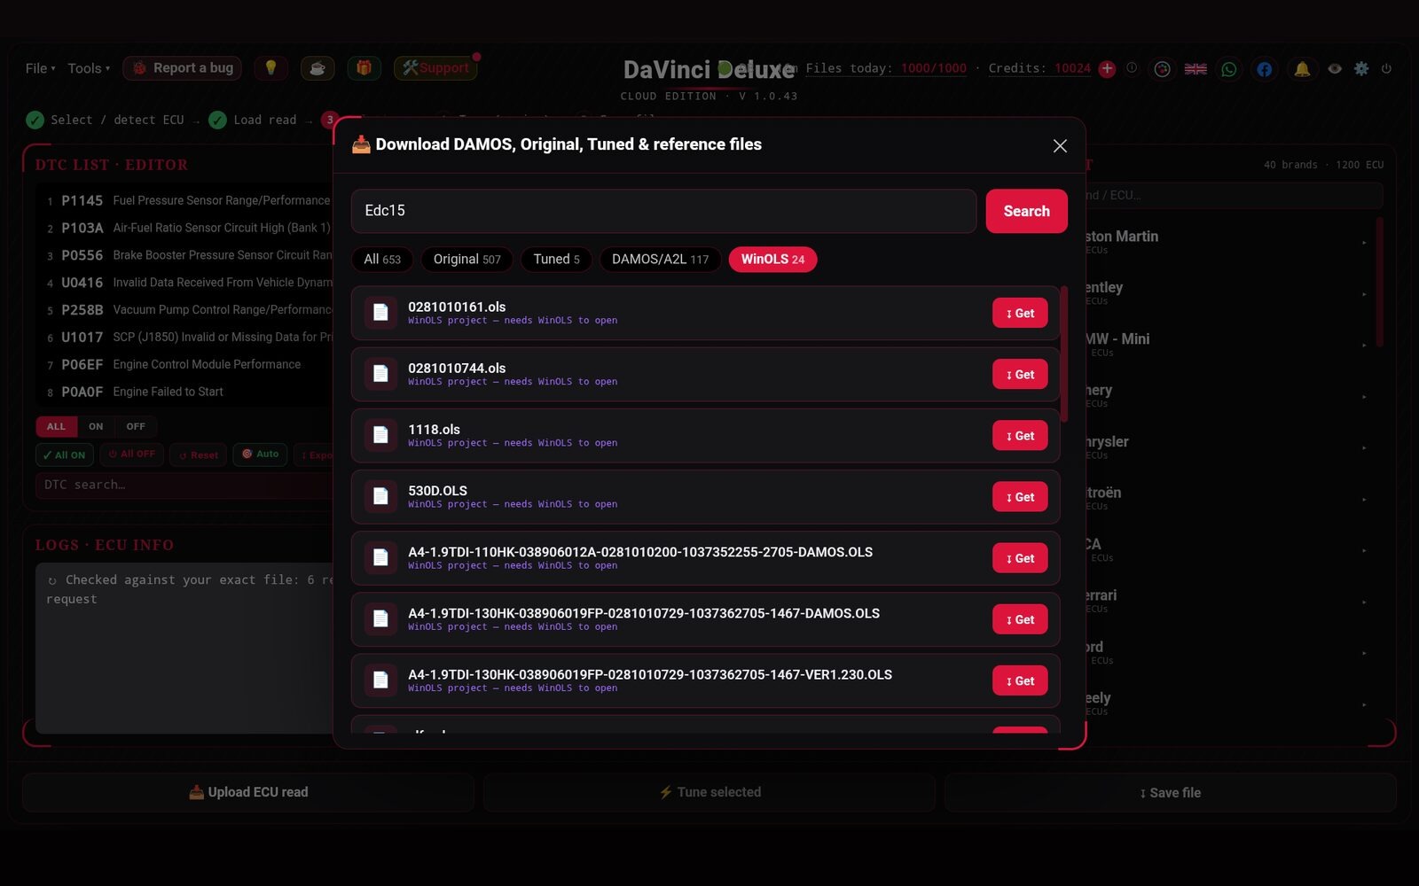The height and width of the screenshot is (886, 1419).
Task: Click the brand list scrollbar on the right
Action: (1379, 282)
